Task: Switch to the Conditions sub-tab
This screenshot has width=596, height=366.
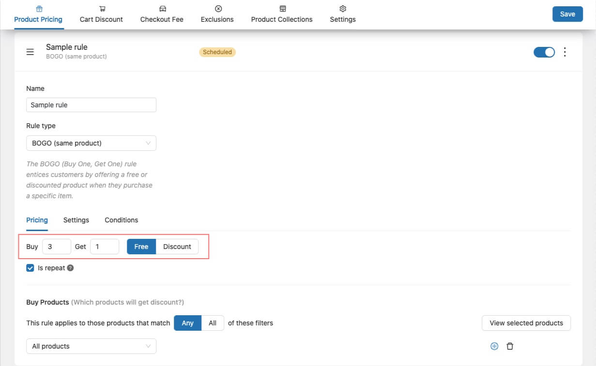Action: 121,220
